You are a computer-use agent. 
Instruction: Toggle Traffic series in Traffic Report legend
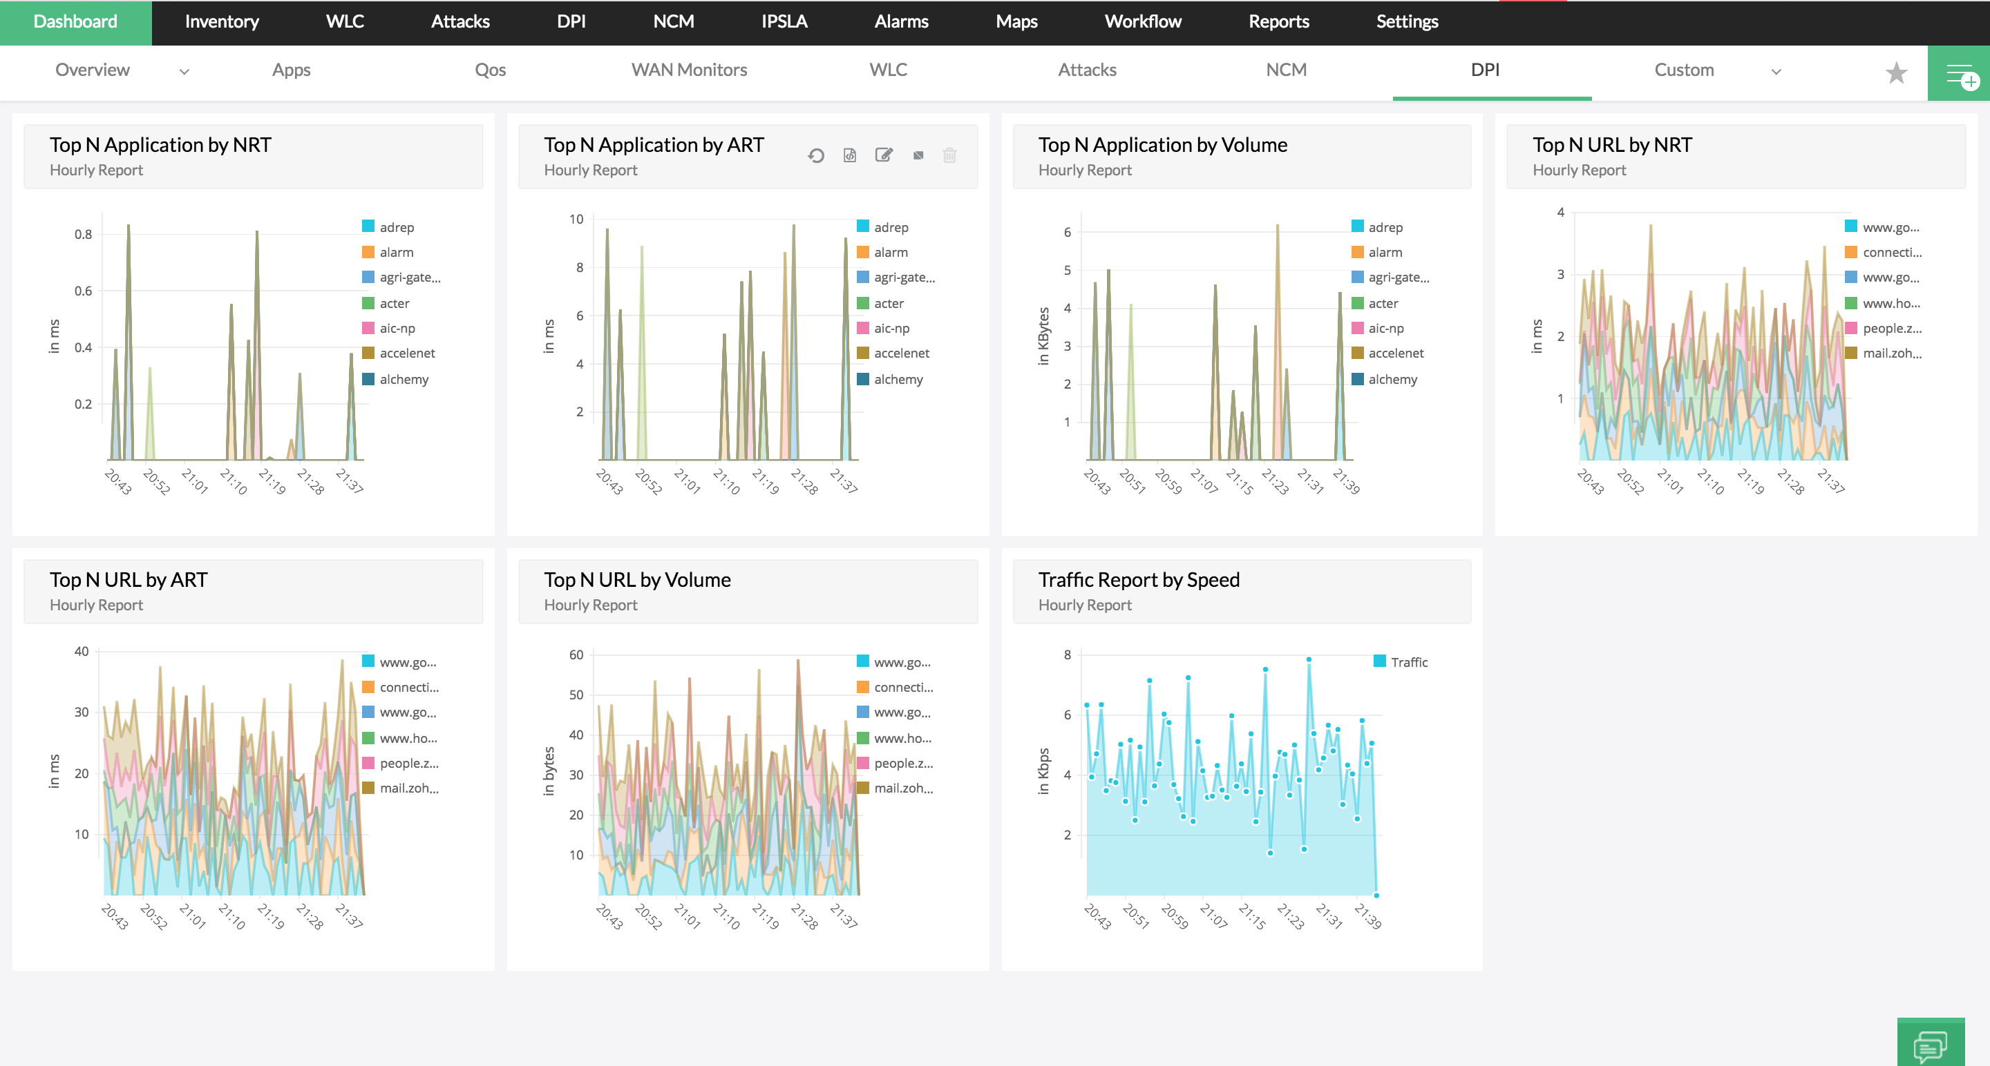click(x=1408, y=661)
